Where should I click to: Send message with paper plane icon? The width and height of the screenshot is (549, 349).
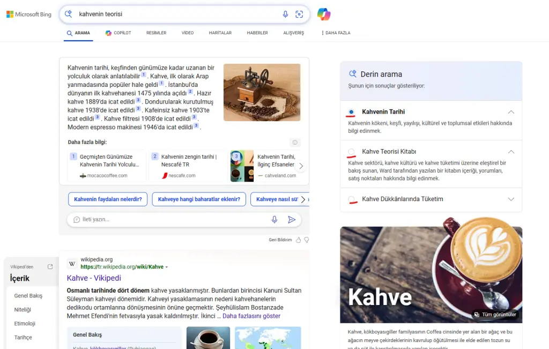[292, 219]
